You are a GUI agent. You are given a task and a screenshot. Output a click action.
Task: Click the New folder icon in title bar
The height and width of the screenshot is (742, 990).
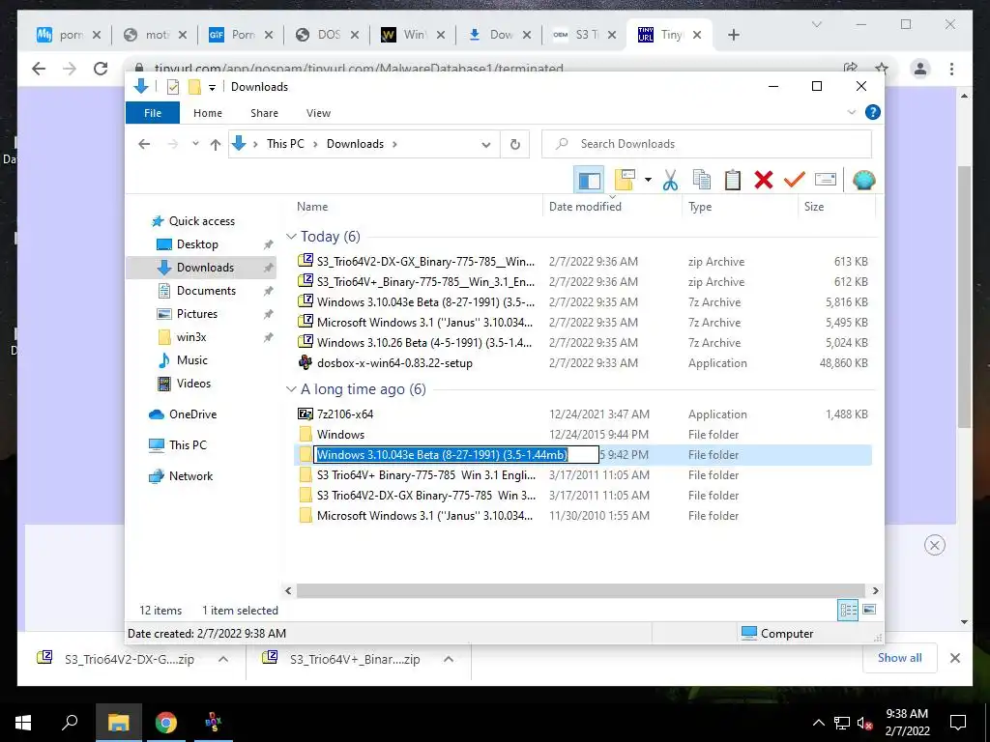coord(194,87)
